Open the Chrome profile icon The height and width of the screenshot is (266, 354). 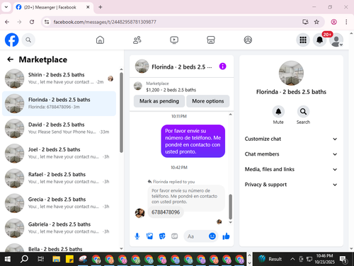[x=333, y=22]
